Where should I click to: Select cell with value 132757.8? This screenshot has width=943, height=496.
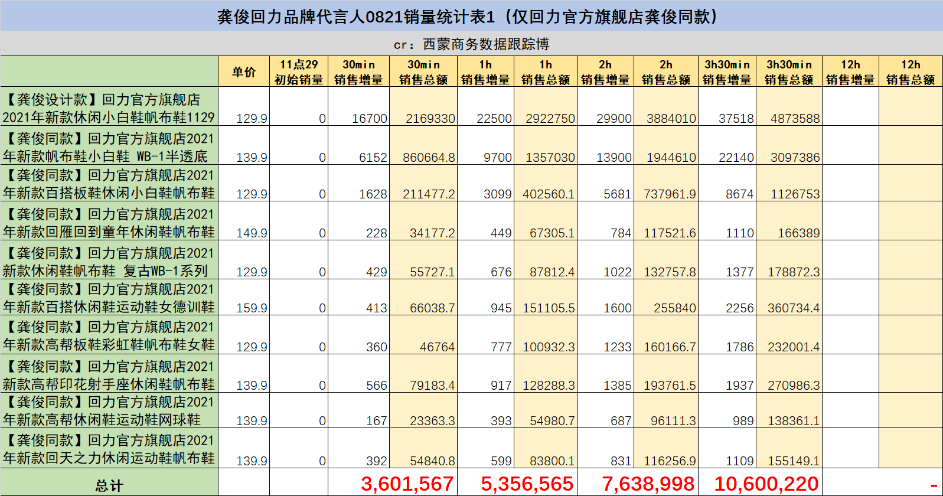(666, 260)
